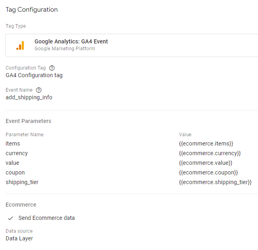Click the Data Layer source value

click(x=19, y=238)
